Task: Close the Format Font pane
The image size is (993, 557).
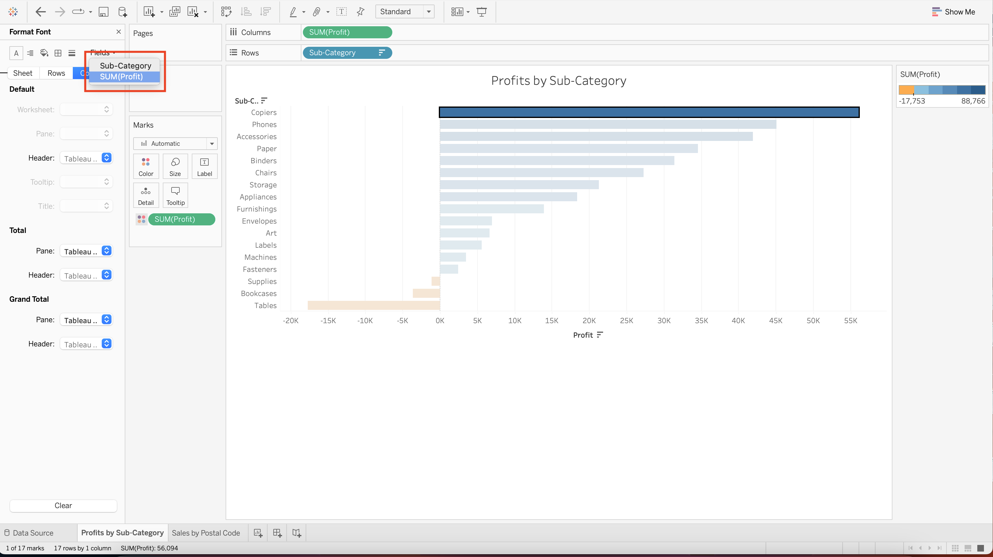Action: tap(119, 32)
